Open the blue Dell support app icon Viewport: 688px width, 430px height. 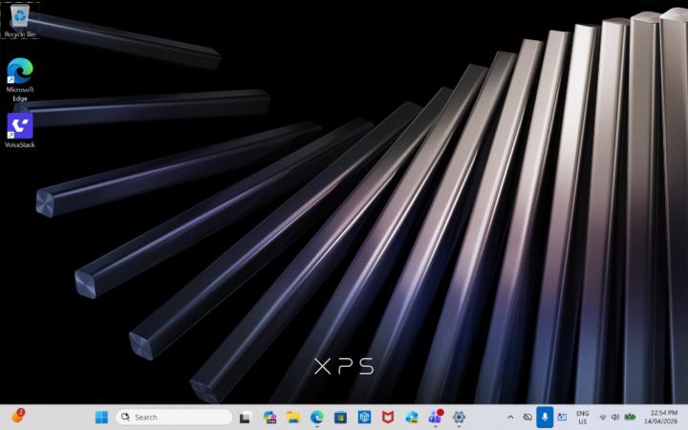364,418
